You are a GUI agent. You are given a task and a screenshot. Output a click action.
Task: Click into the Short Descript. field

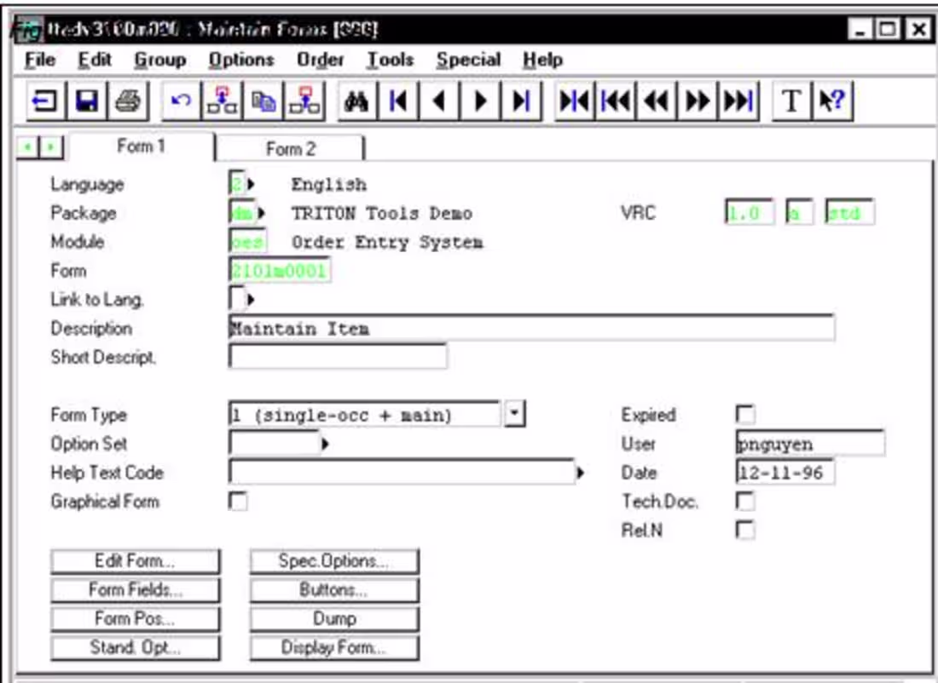point(338,357)
